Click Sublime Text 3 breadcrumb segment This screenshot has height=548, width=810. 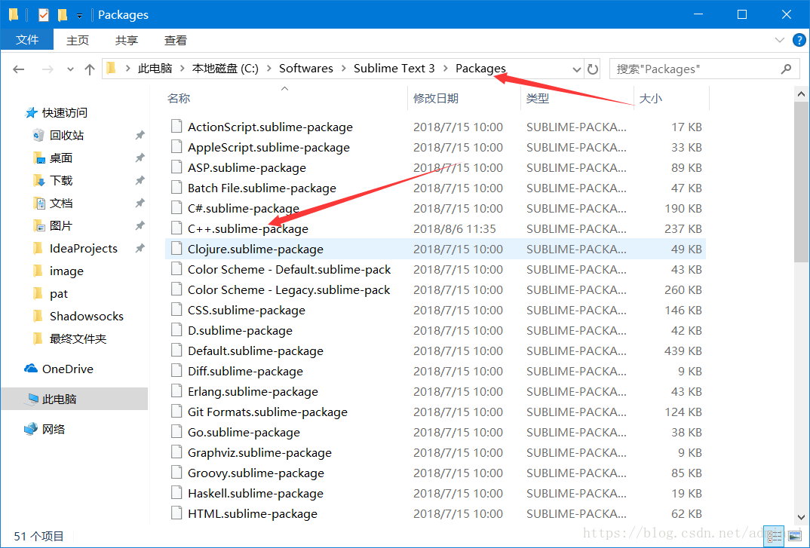pos(394,69)
